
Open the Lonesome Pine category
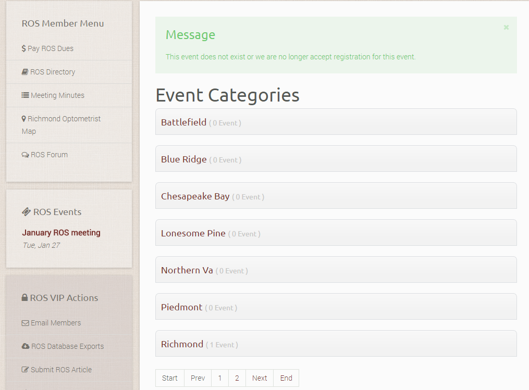coord(193,233)
